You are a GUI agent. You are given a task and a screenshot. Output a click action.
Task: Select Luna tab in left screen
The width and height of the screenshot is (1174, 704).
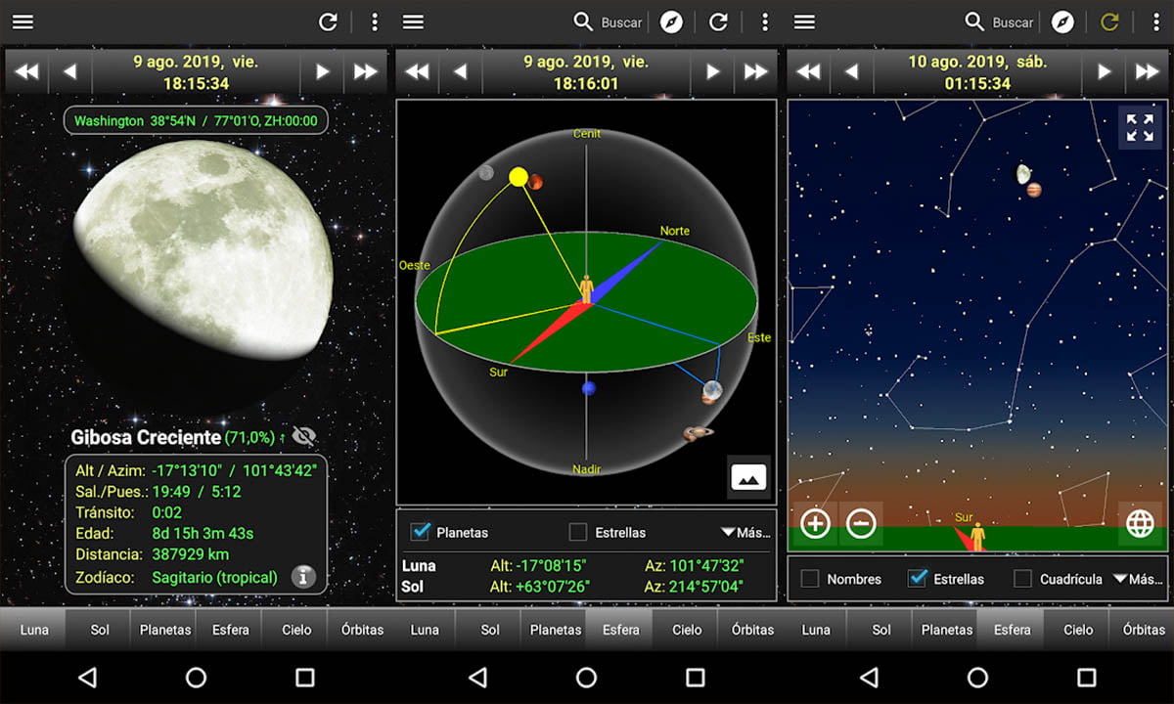(34, 630)
